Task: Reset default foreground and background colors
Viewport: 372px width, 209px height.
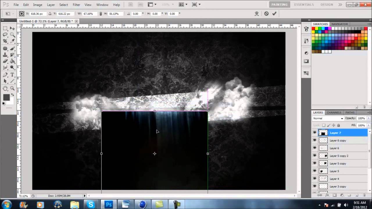Action: (x=4, y=104)
